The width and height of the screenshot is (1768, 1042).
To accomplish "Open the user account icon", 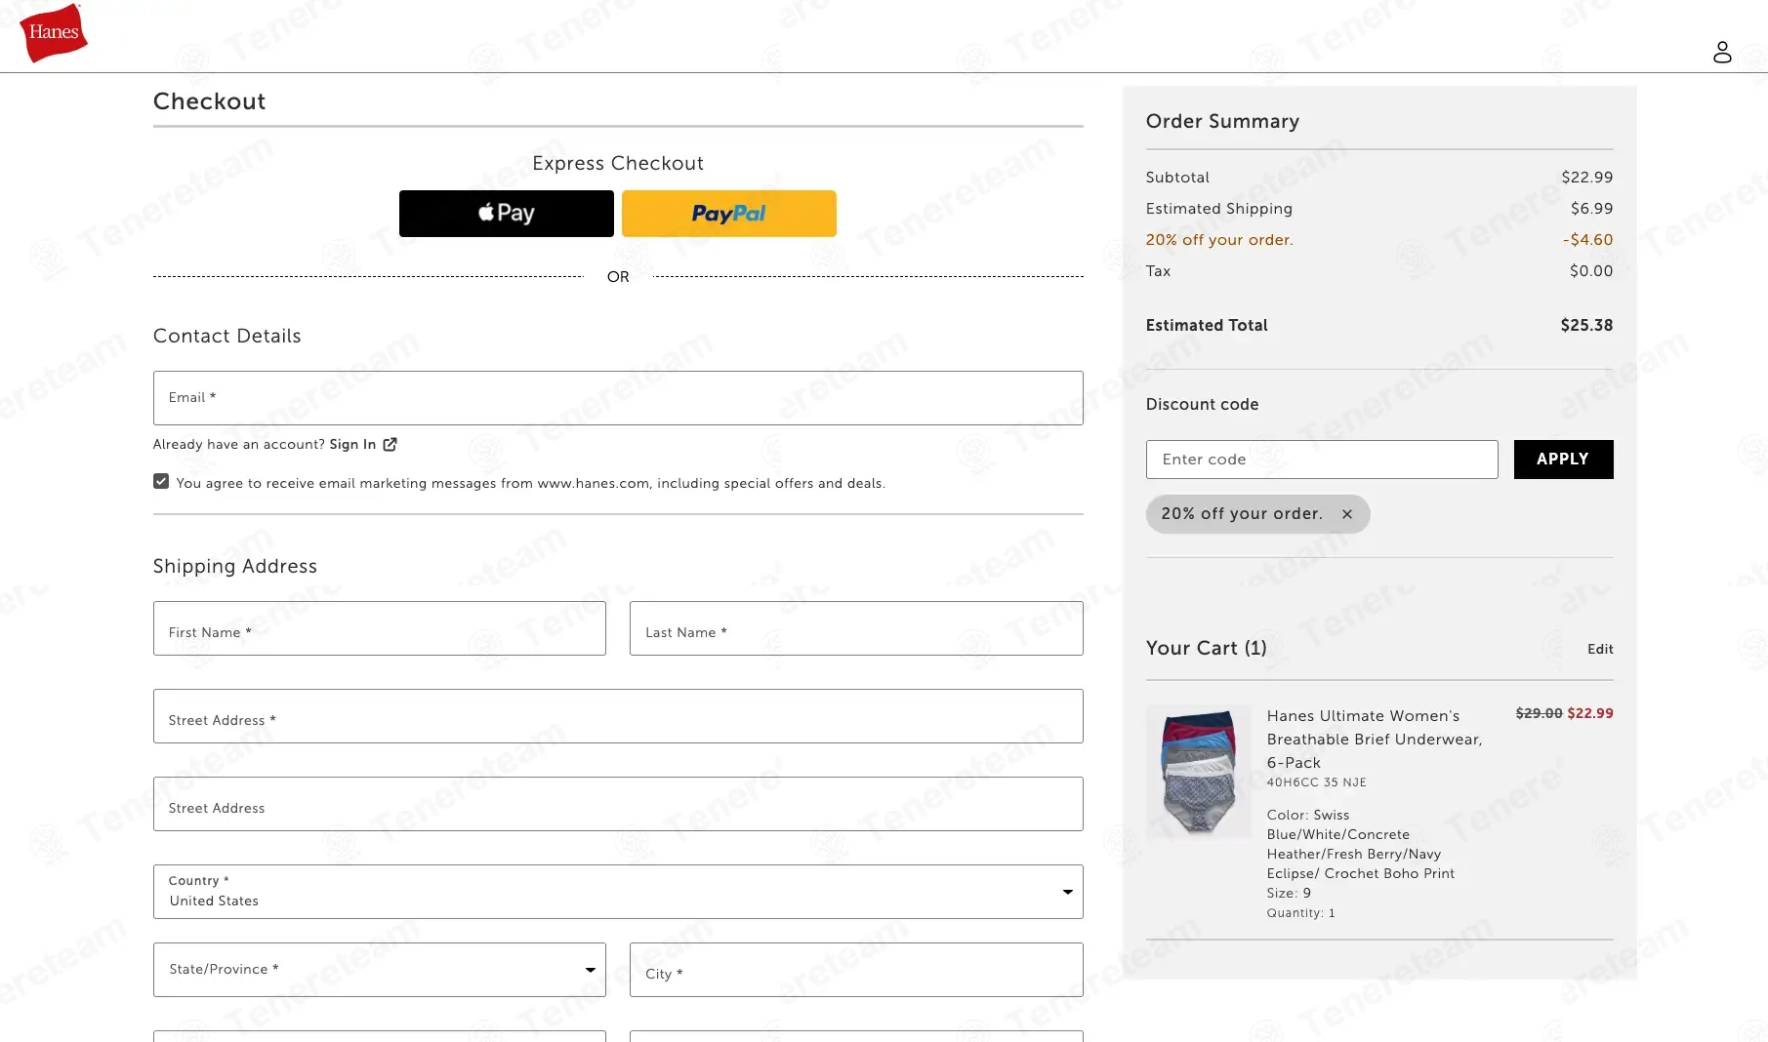I will tap(1722, 52).
